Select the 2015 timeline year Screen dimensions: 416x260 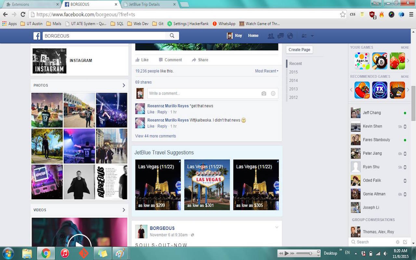pos(293,72)
